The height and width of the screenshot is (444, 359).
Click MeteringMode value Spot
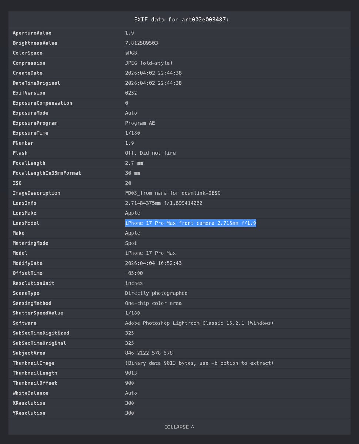click(131, 243)
